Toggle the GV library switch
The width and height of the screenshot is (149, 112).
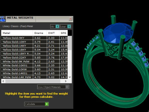(x=55, y=26)
